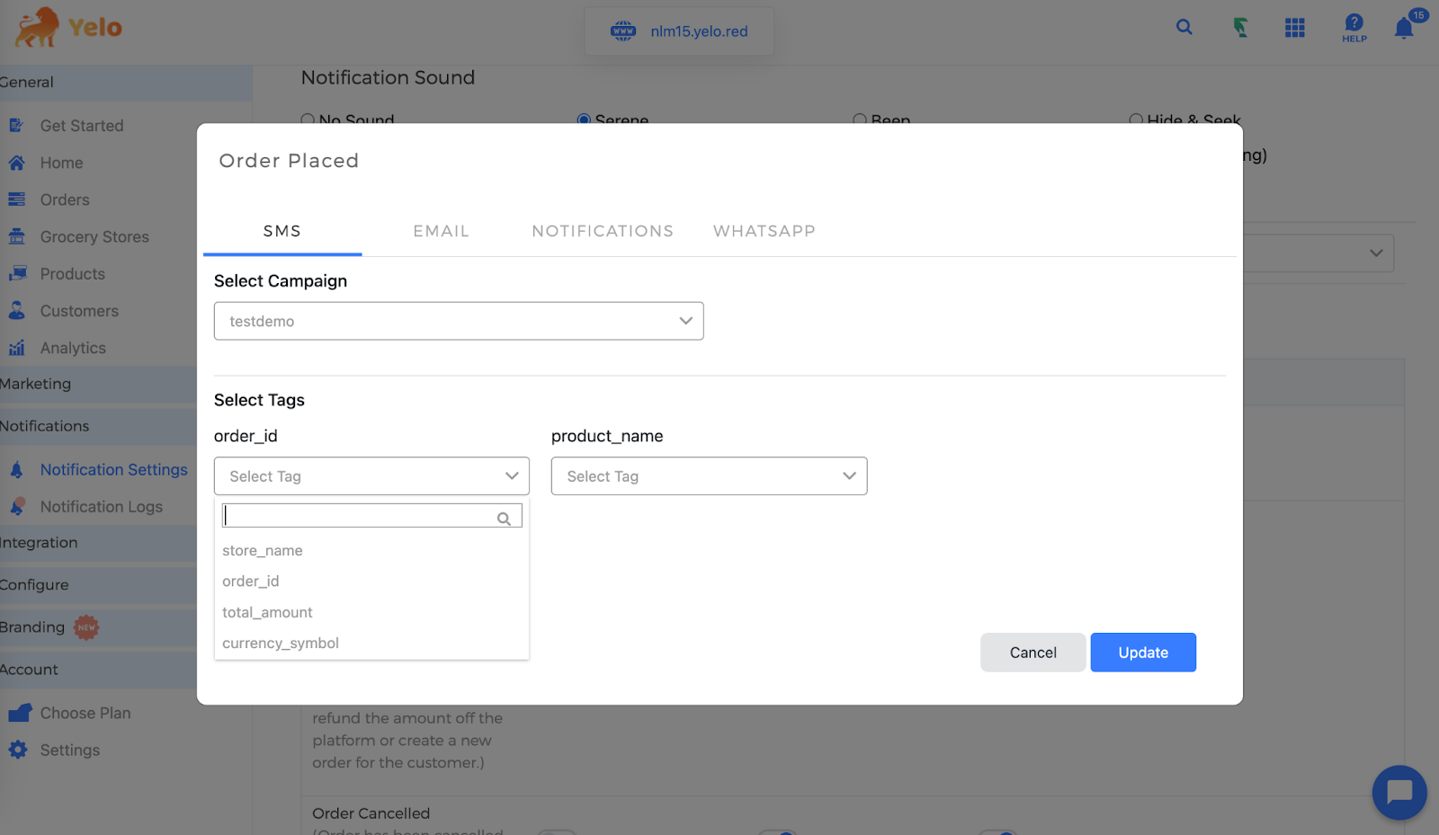Click the Grocery Stores icon
Viewport: 1439px width, 835px height.
17,236
